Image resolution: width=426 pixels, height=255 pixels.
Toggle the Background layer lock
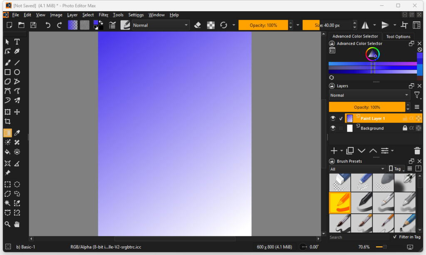click(405, 128)
